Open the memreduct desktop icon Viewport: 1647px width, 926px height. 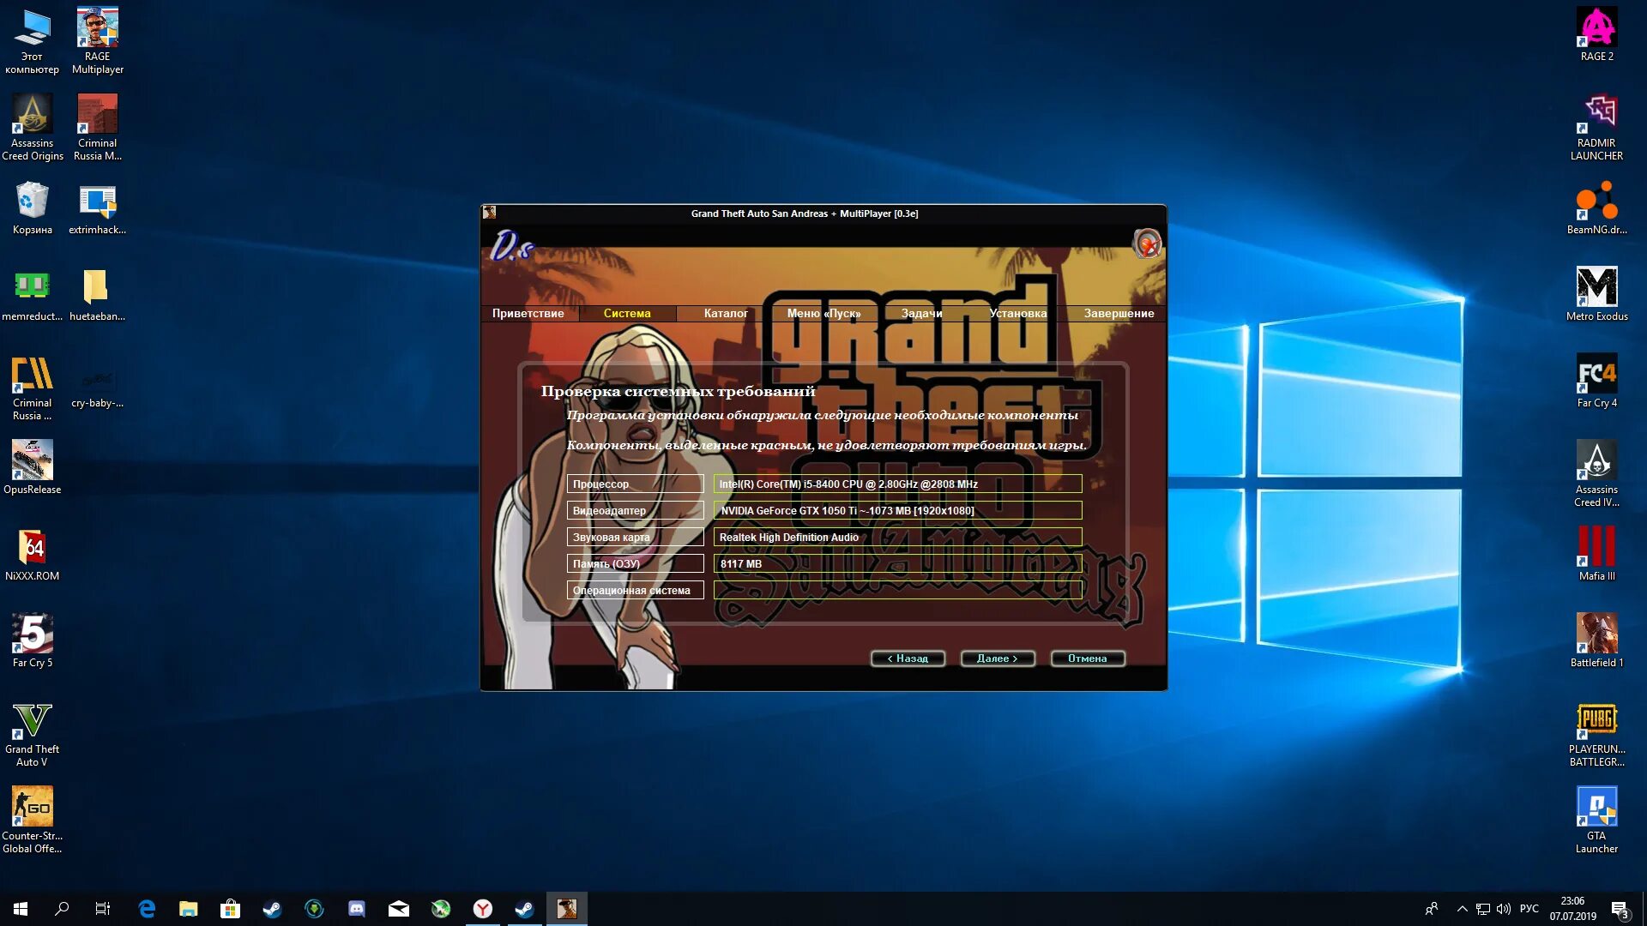click(x=32, y=294)
